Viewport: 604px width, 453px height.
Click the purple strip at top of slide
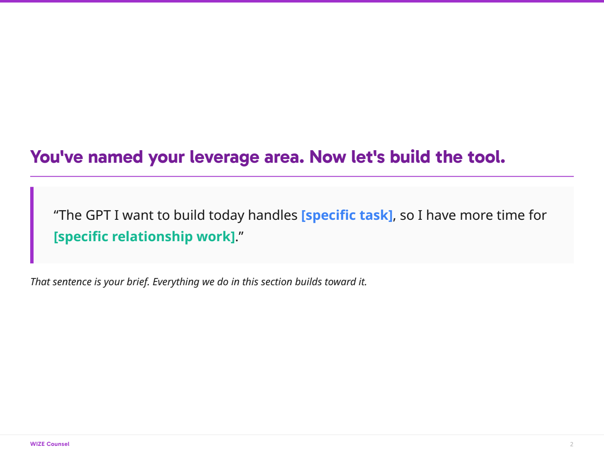coord(302,1)
